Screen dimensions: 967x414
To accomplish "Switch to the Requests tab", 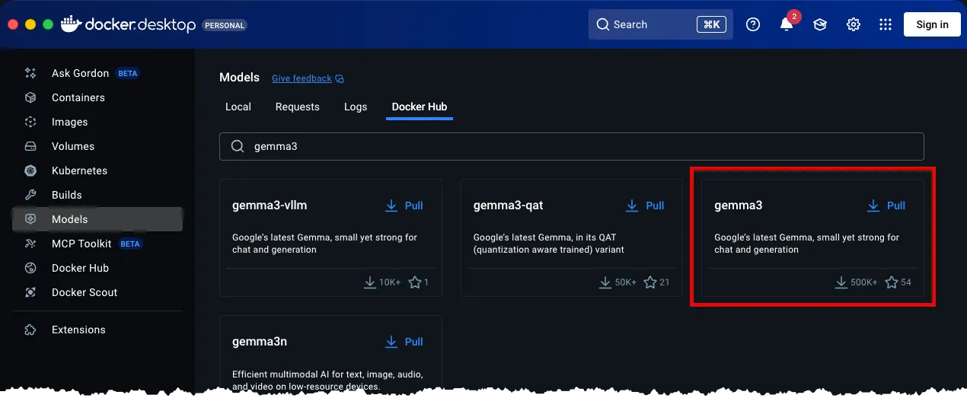I will click(298, 107).
